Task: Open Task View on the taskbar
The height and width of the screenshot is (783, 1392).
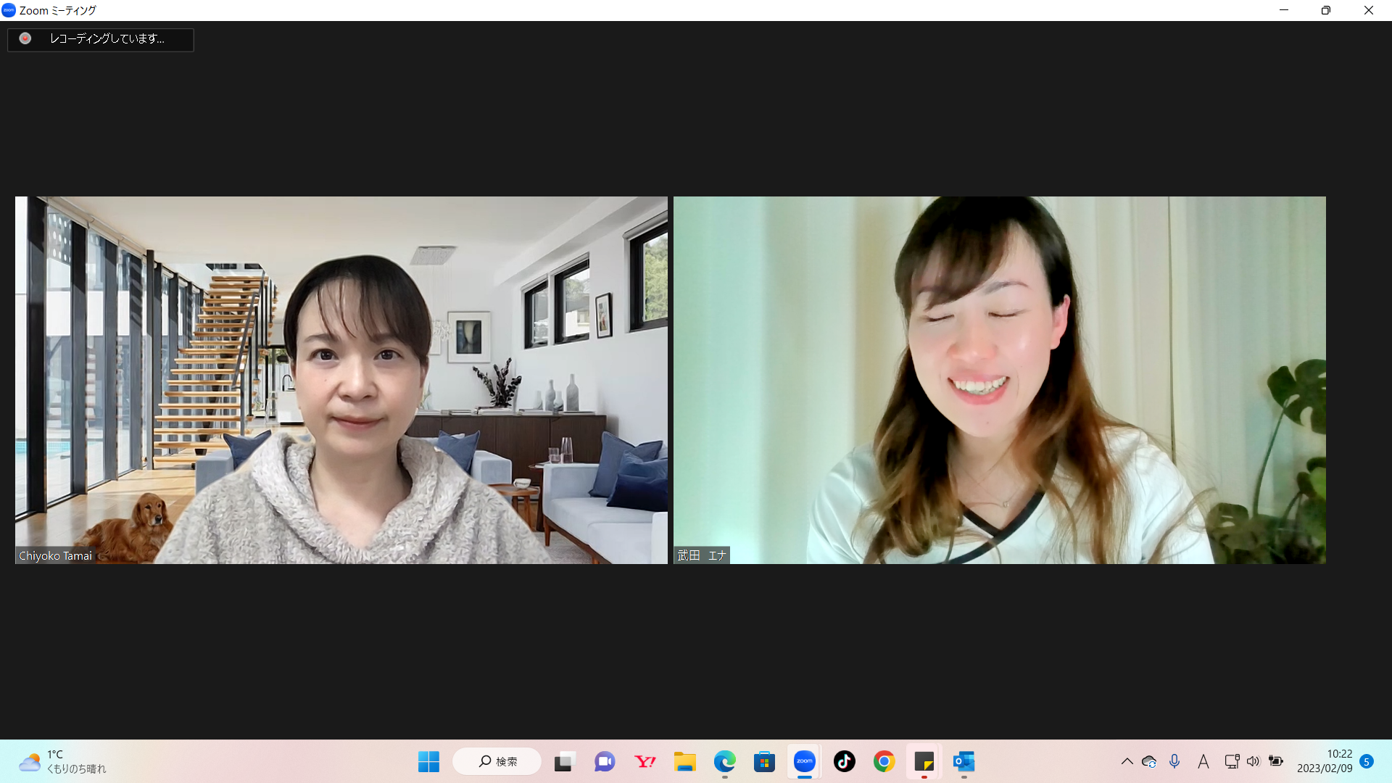Action: coord(564,761)
